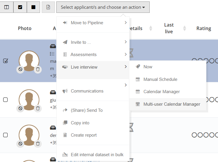Open Invite to ... submenu entry
This screenshot has width=218, height=162.
tap(93, 42)
